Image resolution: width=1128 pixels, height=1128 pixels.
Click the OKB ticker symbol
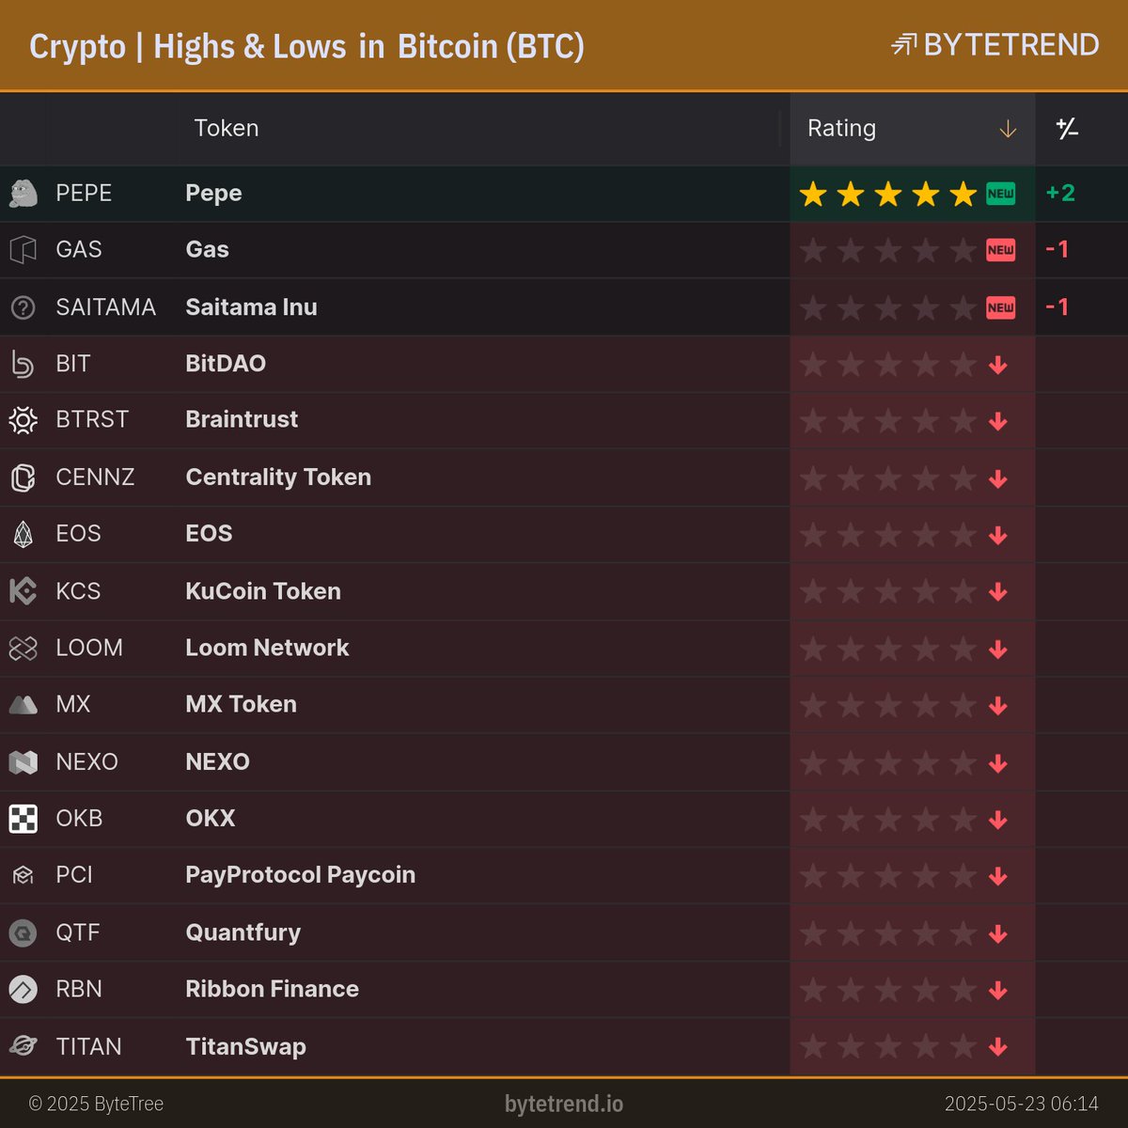click(x=79, y=818)
